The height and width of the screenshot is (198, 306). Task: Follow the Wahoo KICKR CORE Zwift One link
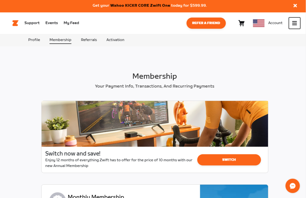click(x=140, y=5)
